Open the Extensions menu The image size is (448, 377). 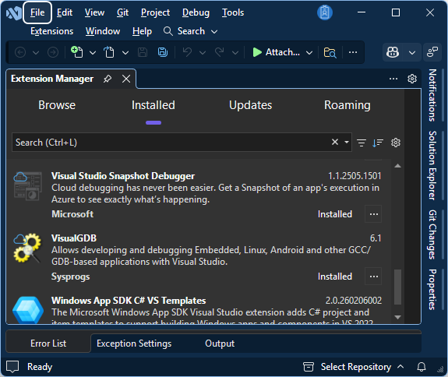(51, 31)
